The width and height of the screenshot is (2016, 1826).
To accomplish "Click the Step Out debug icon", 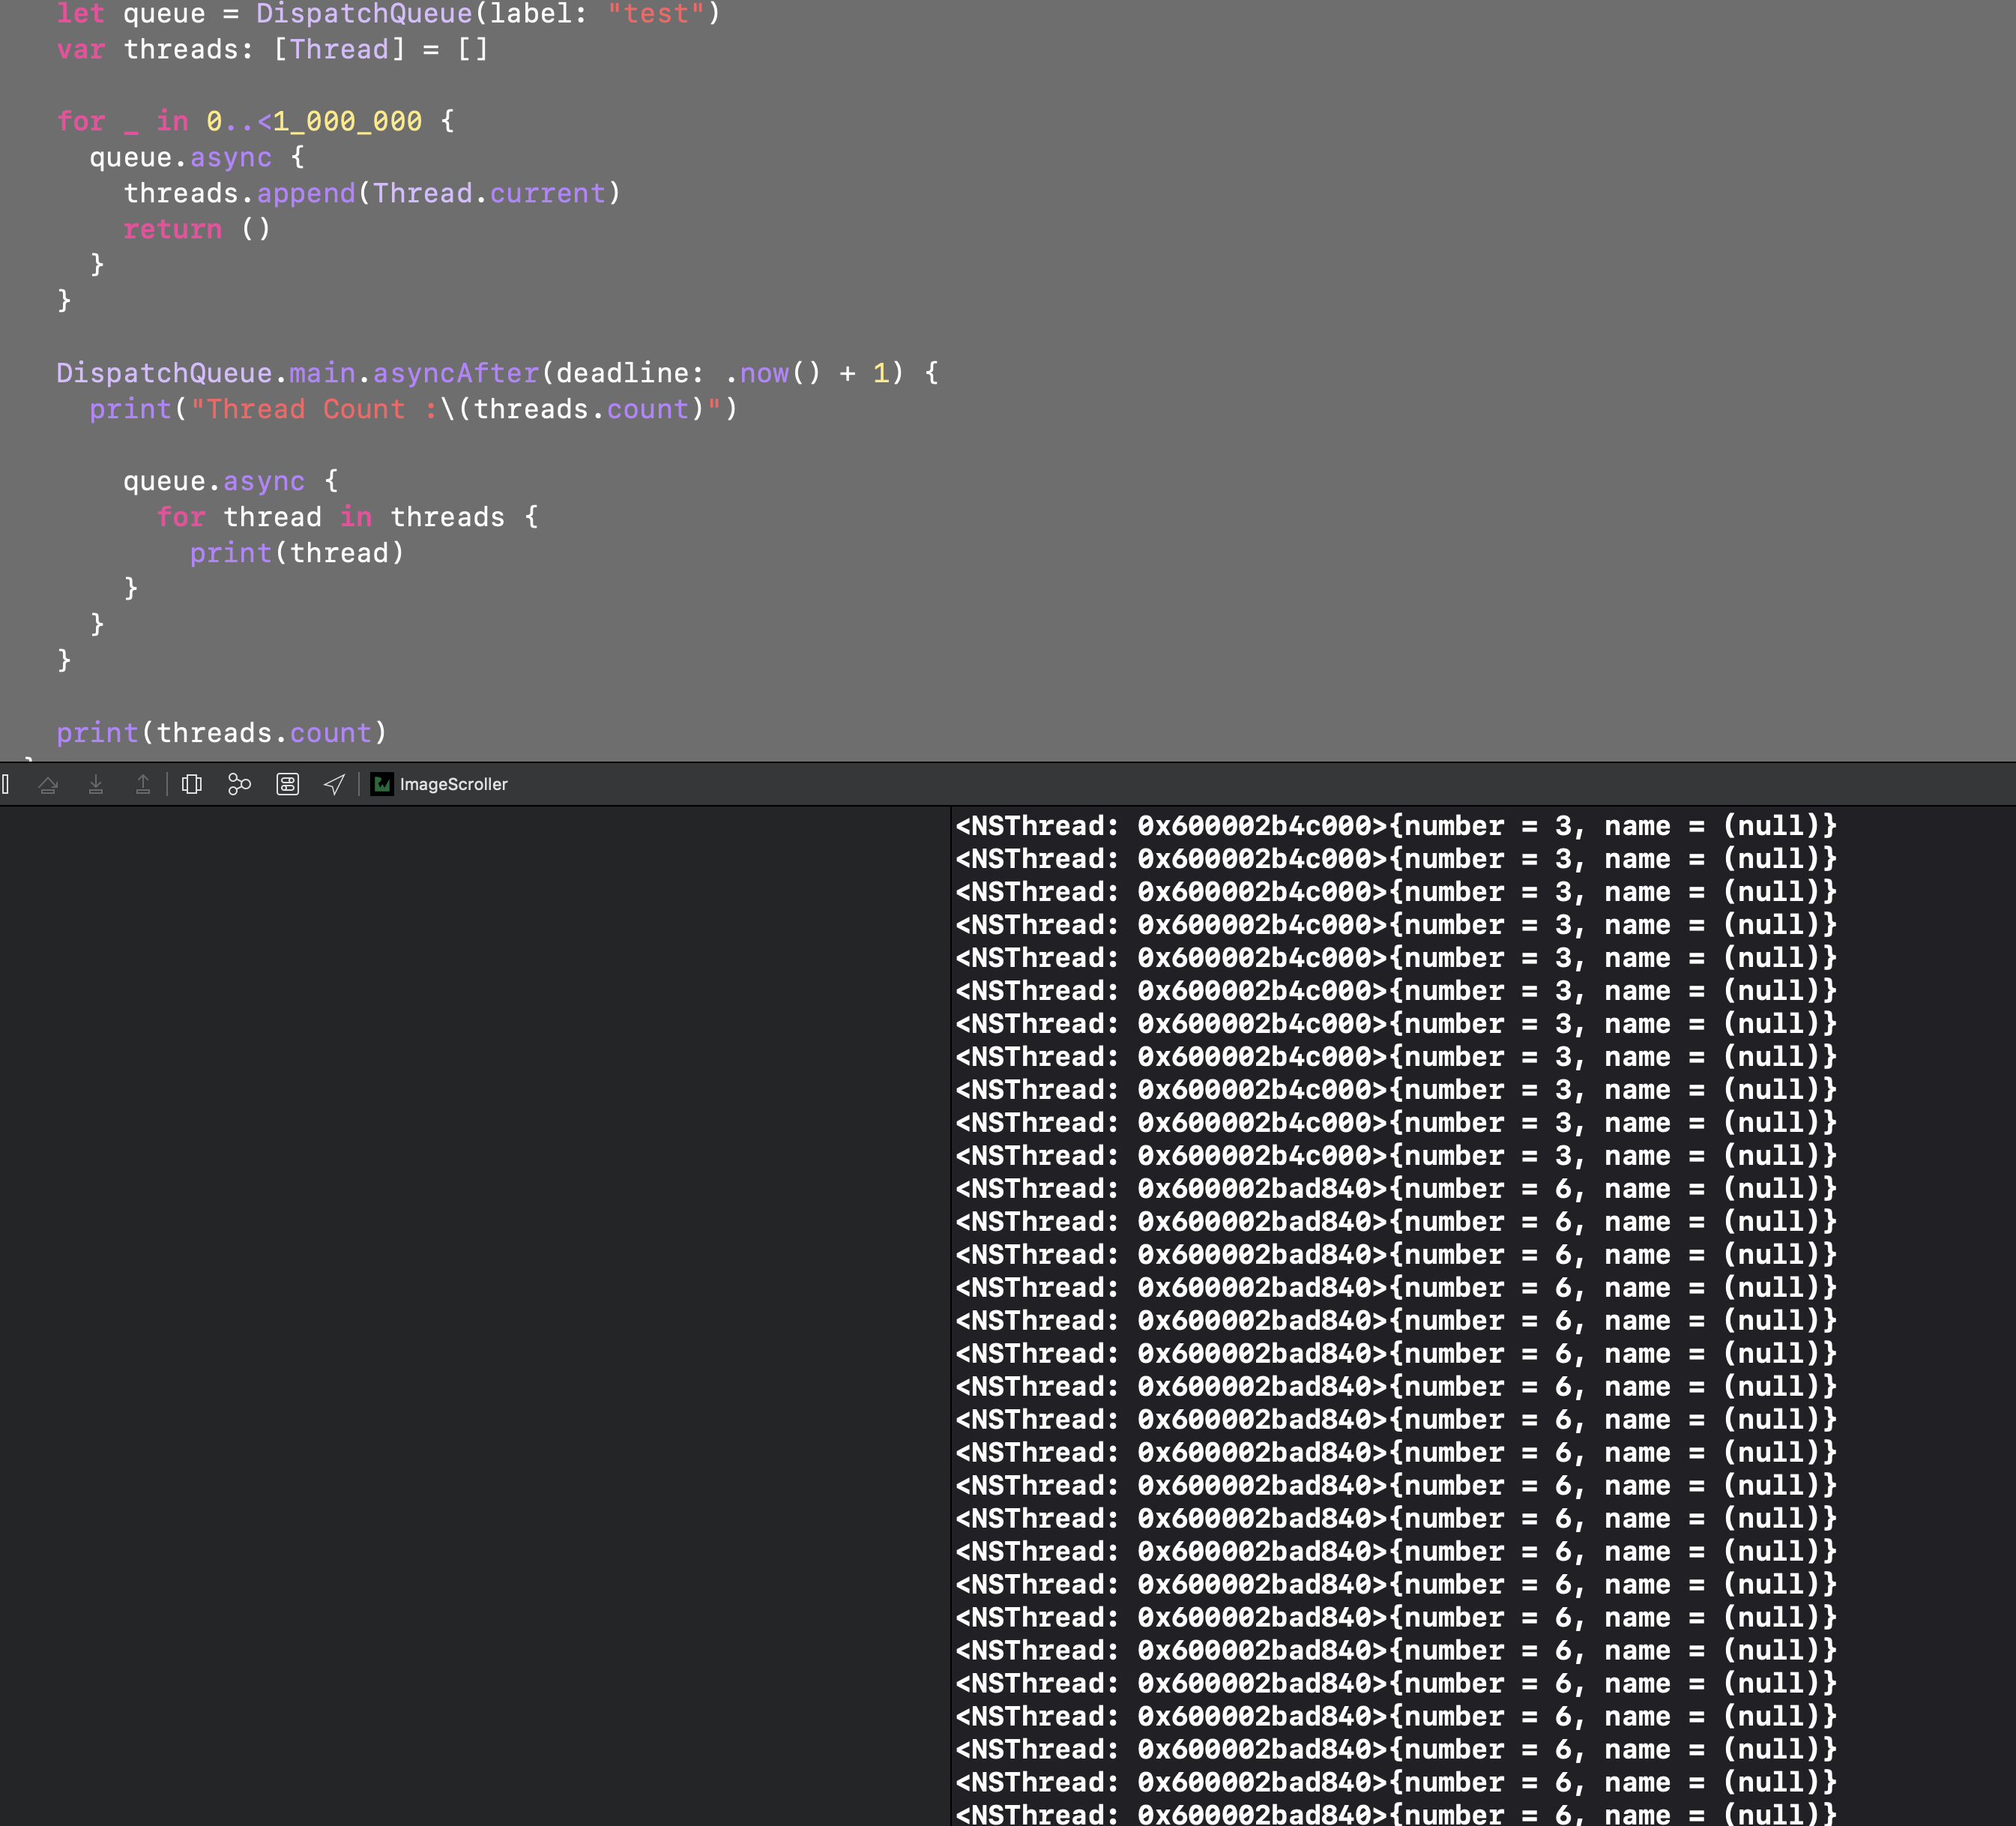I will [143, 785].
